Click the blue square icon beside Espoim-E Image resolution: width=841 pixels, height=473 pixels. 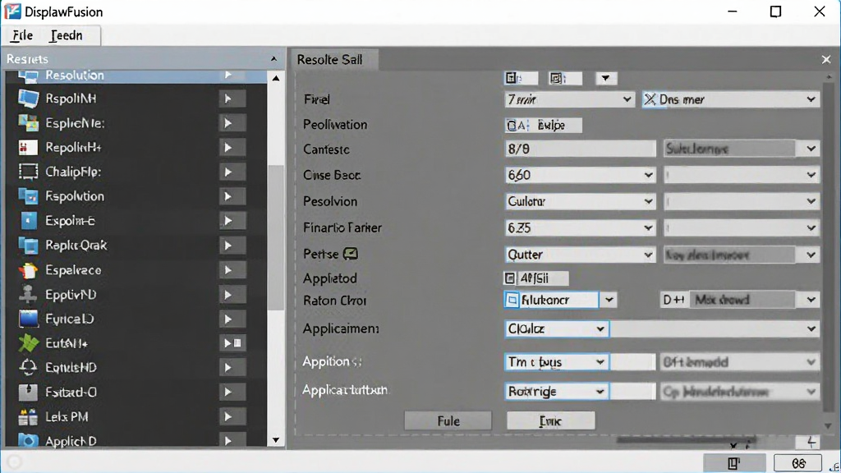pyautogui.click(x=28, y=220)
